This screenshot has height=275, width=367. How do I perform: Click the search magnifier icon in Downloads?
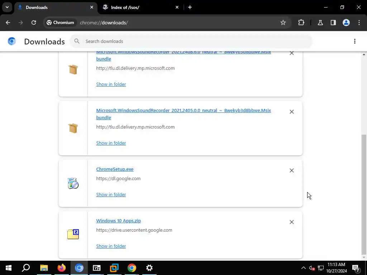click(77, 42)
